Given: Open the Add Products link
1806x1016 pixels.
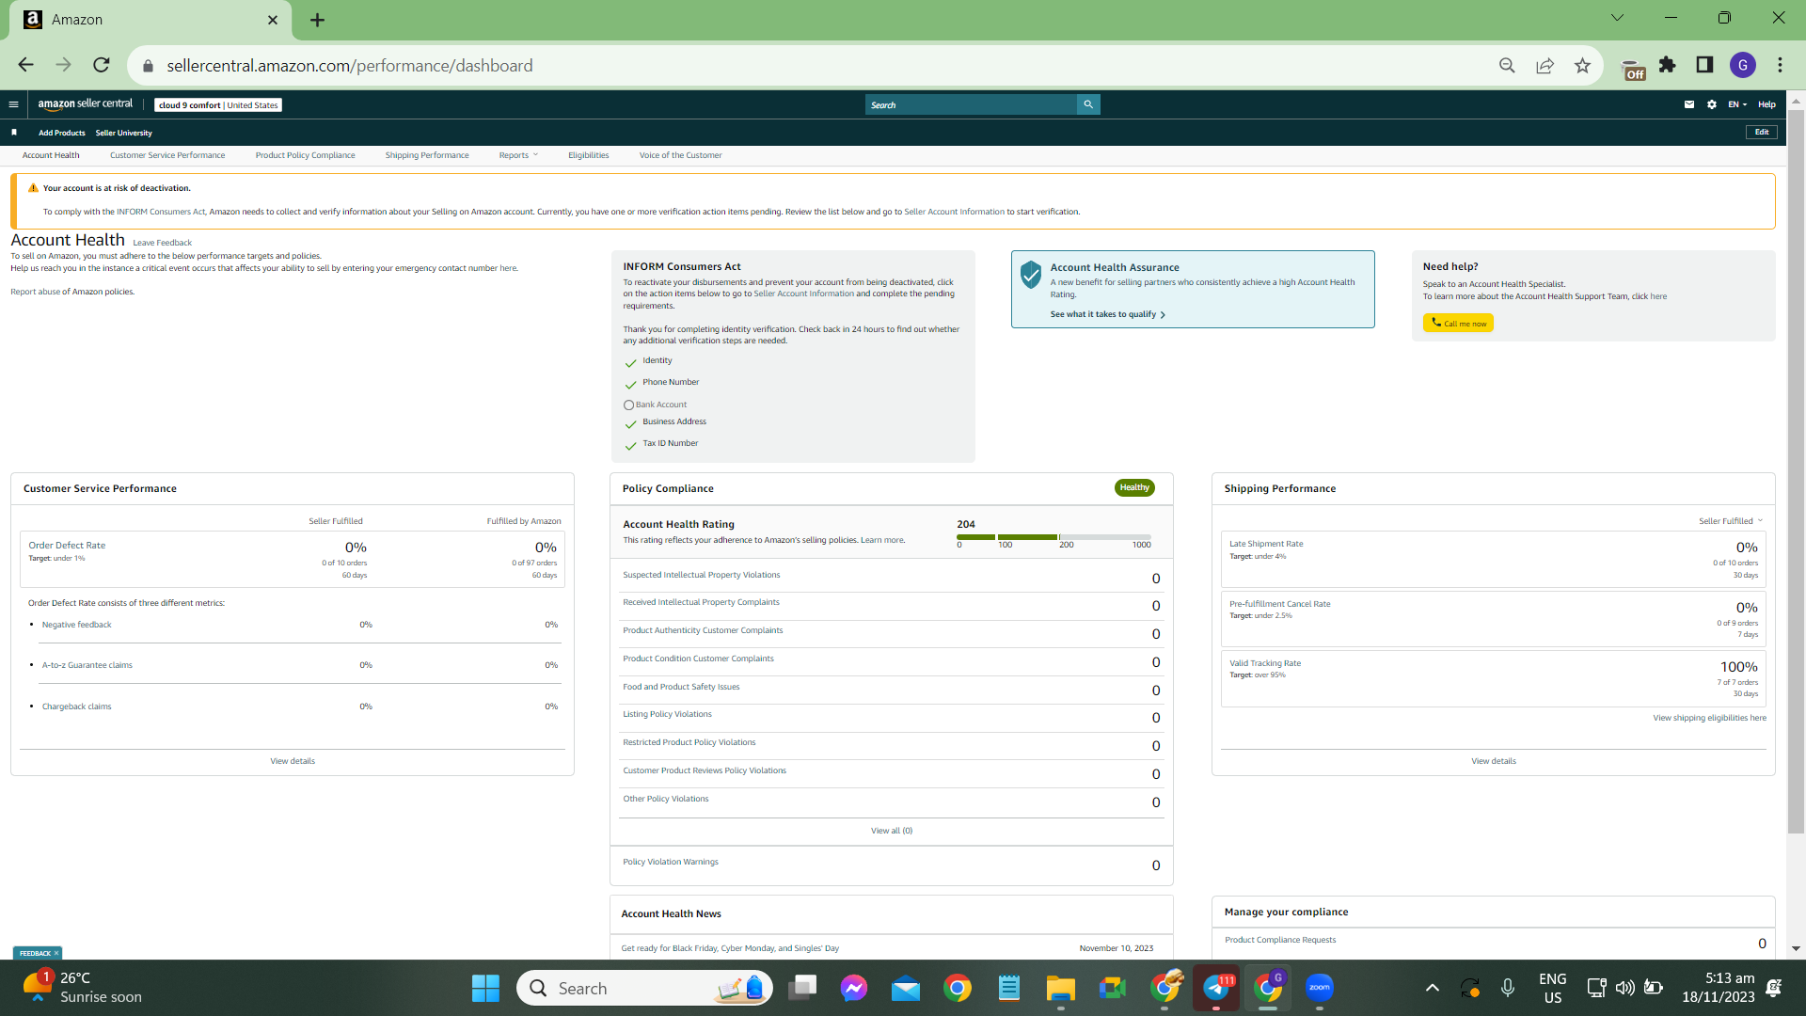Looking at the screenshot, I should (x=62, y=133).
